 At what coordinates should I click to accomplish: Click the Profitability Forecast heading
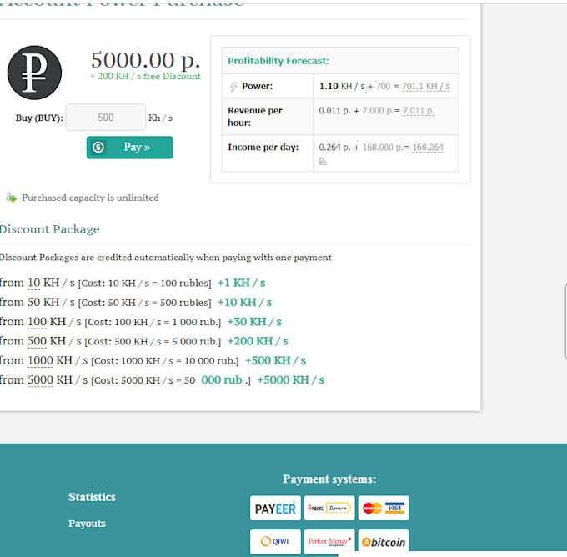pos(278,61)
